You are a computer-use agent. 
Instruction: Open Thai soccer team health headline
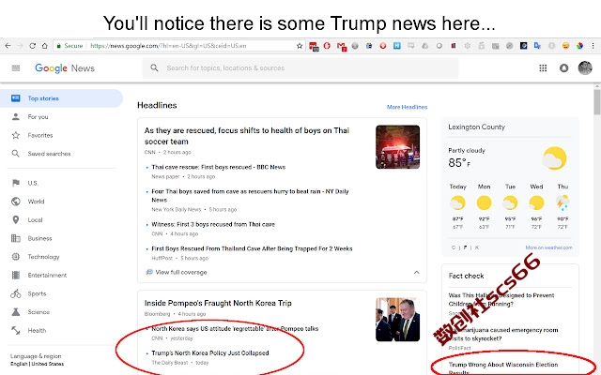(x=246, y=136)
